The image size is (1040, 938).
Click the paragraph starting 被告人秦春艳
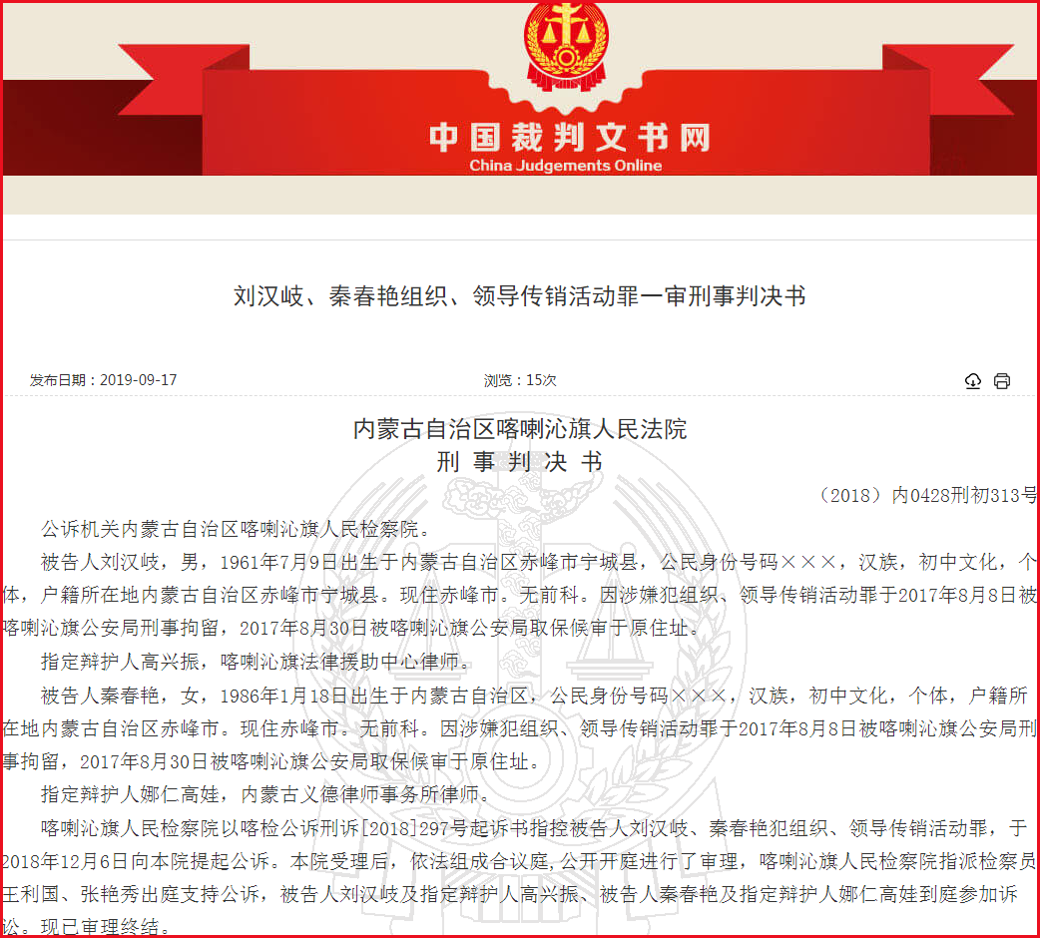[x=519, y=727]
